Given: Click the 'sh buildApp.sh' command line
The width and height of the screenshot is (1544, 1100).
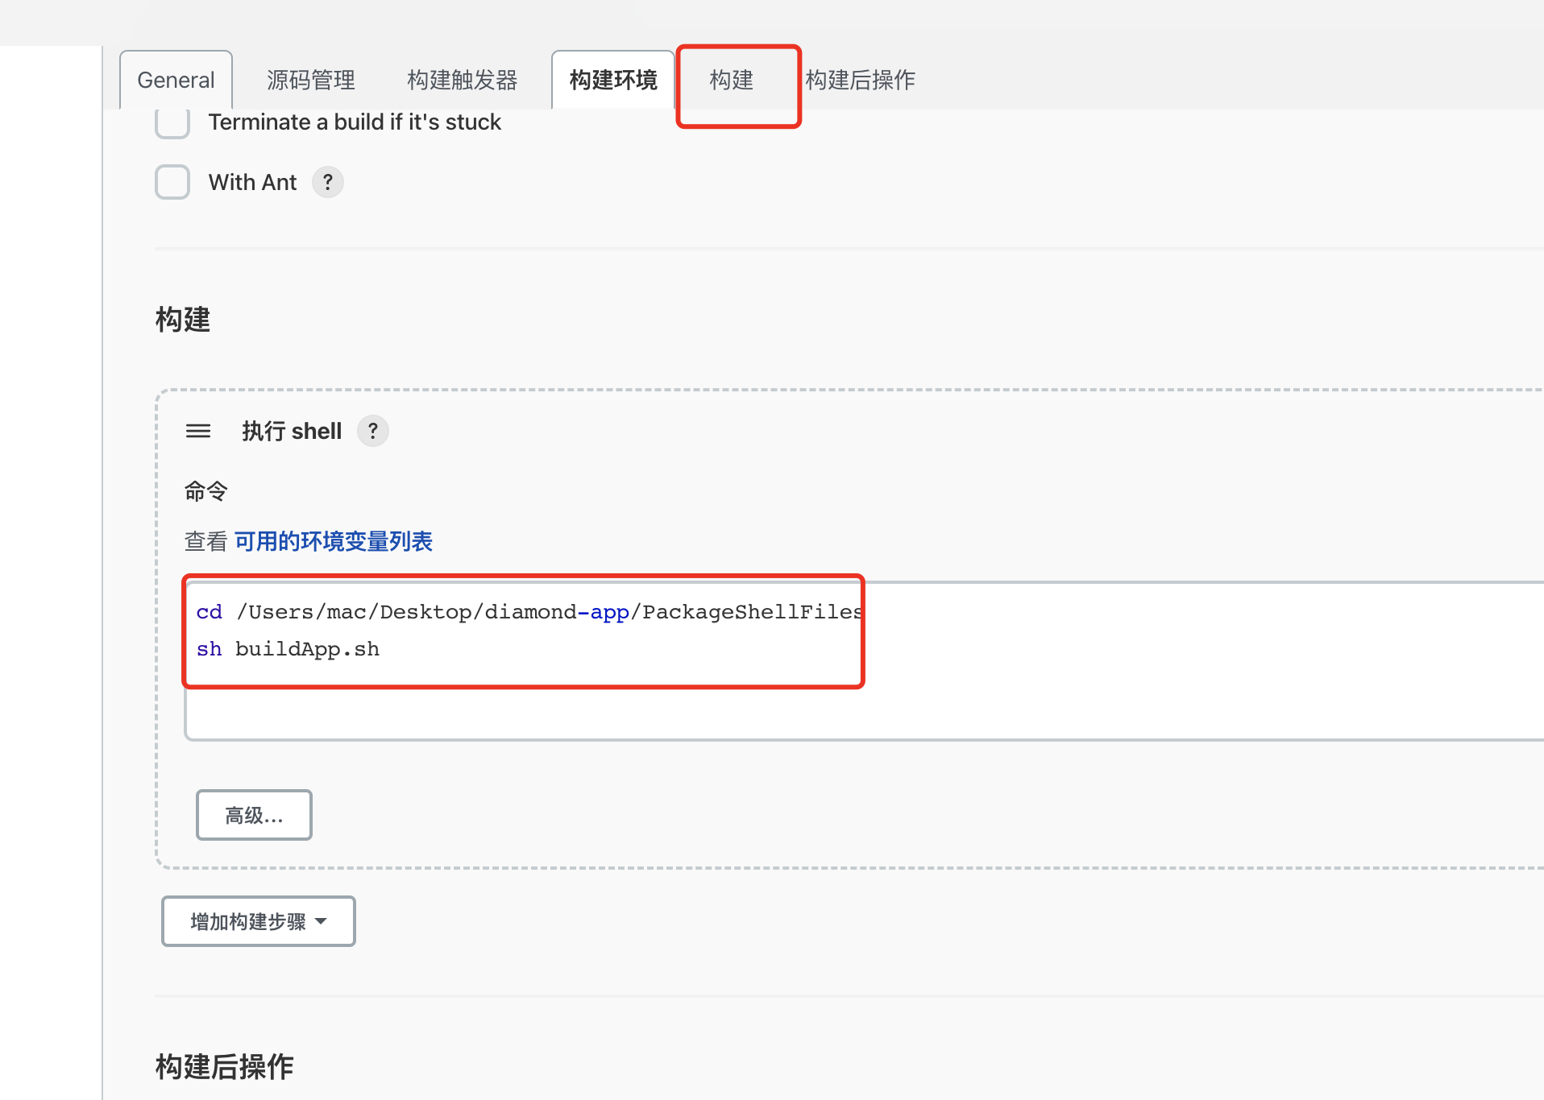Looking at the screenshot, I should pos(288,649).
